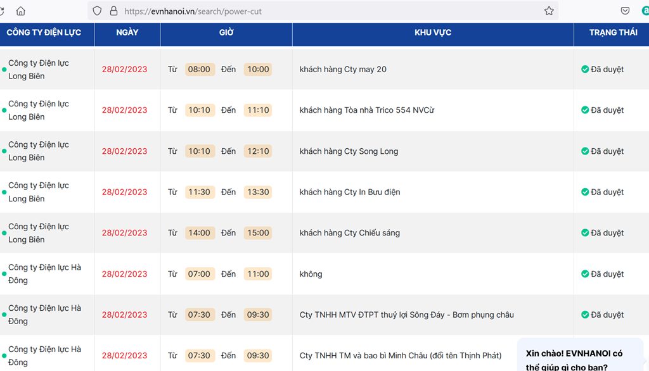
Task: Click 'Đã duyệt' status in Song Long row
Action: (x=607, y=151)
